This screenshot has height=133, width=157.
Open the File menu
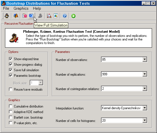(x=6, y=8)
